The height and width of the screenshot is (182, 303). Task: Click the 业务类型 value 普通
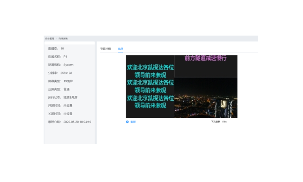pyautogui.click(x=66, y=89)
